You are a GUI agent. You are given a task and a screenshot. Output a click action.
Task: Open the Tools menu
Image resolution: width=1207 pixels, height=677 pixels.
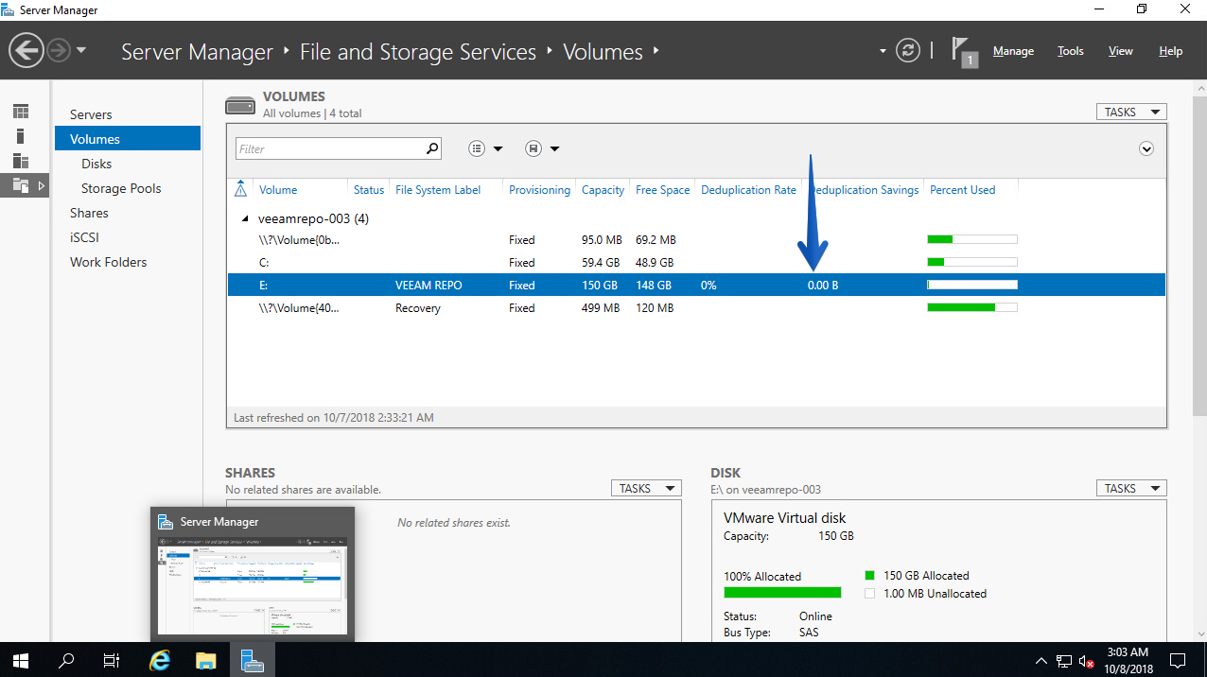point(1071,51)
